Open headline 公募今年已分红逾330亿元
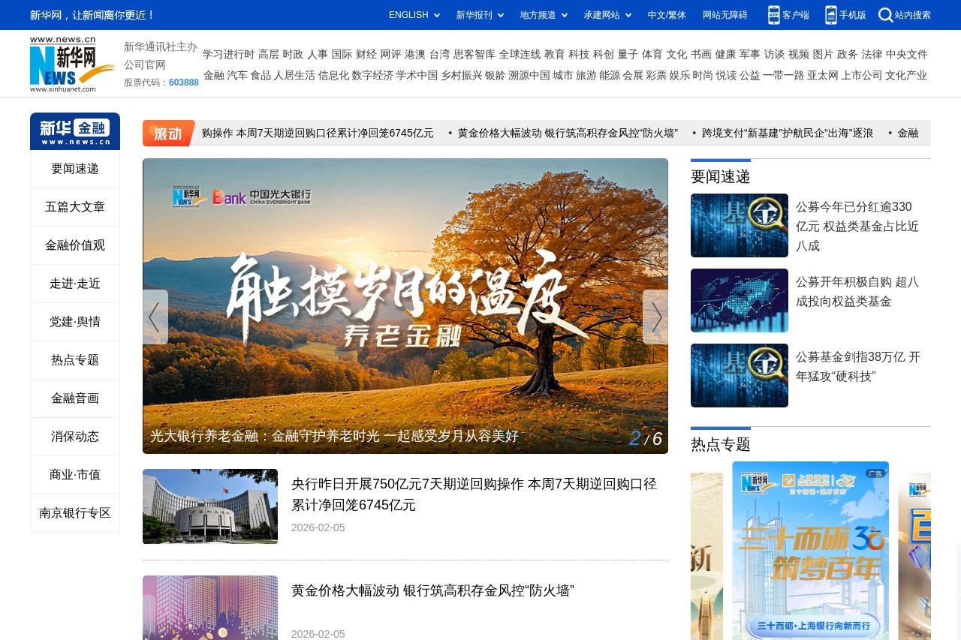This screenshot has height=640, width=961. (x=857, y=226)
